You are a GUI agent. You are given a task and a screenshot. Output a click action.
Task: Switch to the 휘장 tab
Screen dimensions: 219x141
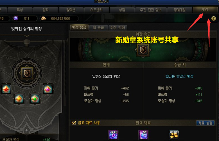(x=205, y=10)
